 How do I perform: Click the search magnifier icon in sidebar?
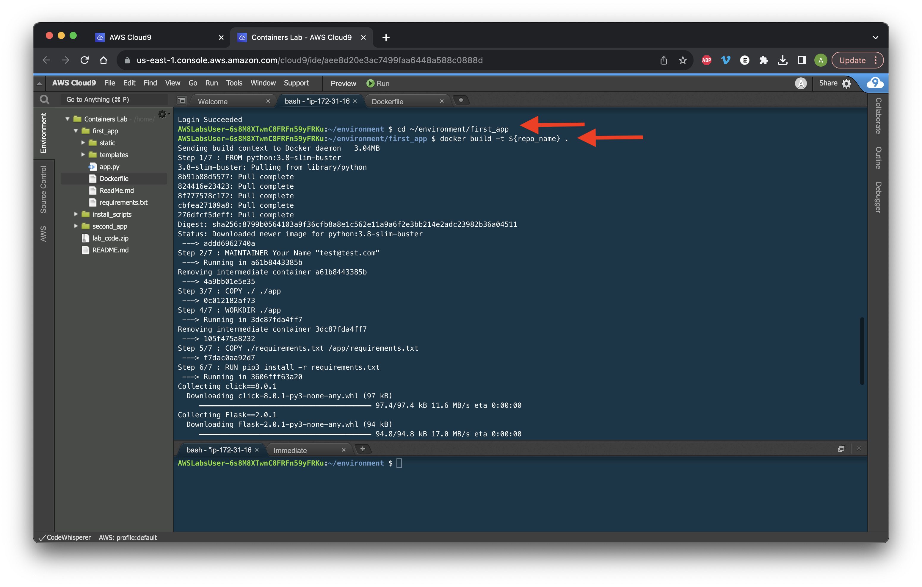44,100
